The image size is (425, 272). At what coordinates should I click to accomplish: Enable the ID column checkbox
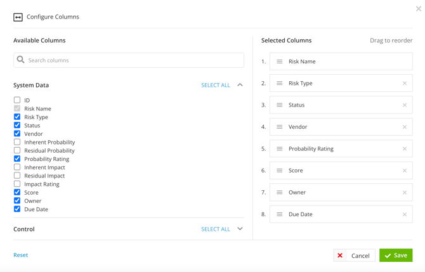tap(17, 100)
